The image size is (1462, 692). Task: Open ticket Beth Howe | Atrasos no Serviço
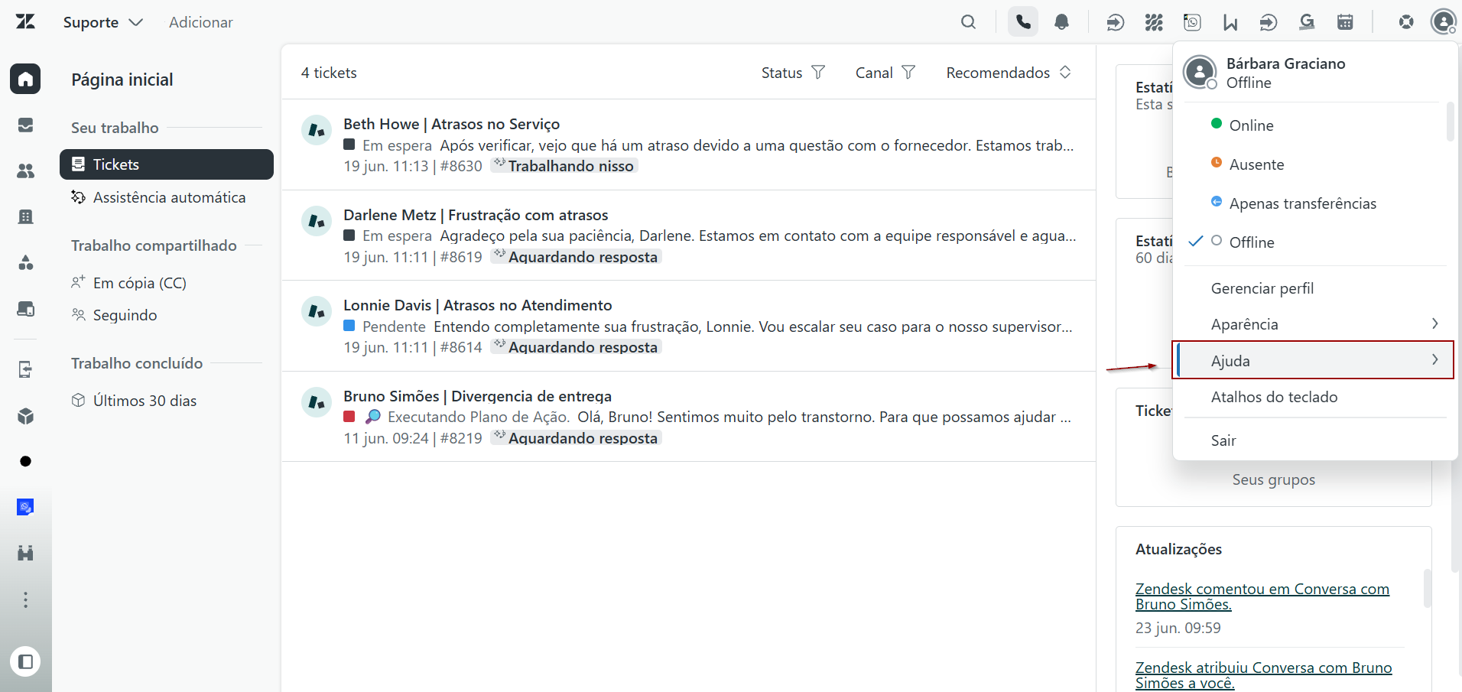[x=451, y=124]
